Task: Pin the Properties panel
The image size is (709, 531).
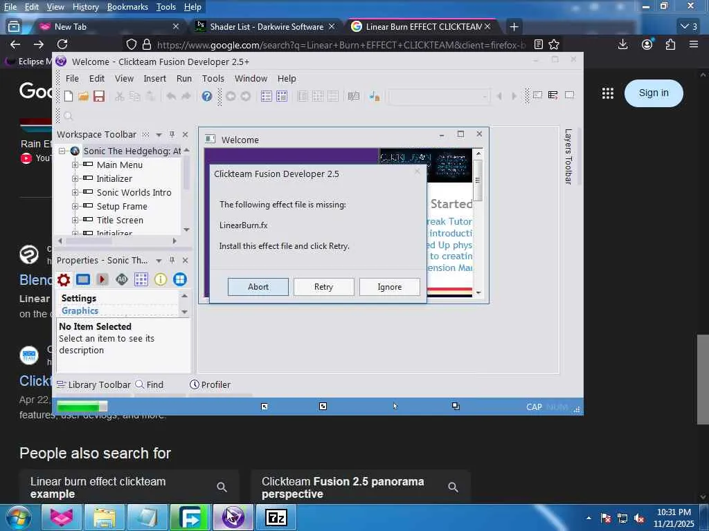Action: point(172,260)
